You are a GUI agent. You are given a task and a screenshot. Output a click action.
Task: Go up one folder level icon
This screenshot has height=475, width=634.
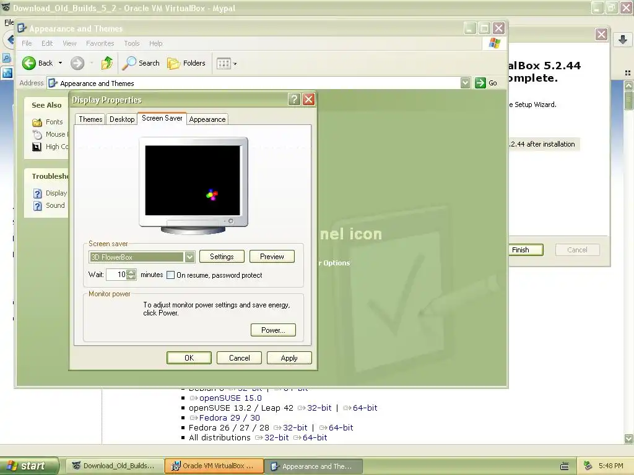tap(107, 63)
